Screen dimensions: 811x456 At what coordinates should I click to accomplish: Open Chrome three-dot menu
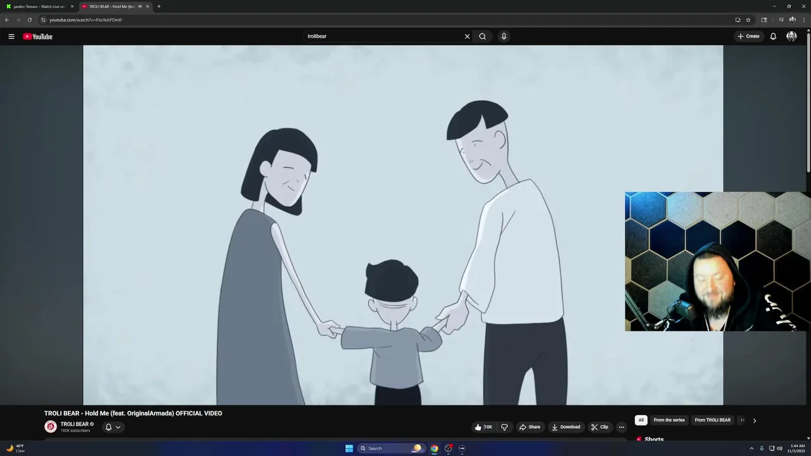803,20
